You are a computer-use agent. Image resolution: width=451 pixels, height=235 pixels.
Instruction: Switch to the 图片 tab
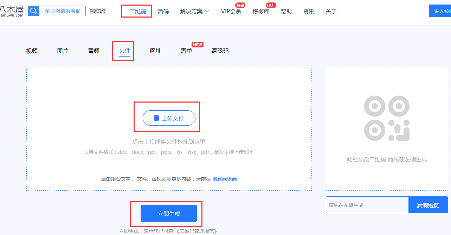[x=63, y=51]
